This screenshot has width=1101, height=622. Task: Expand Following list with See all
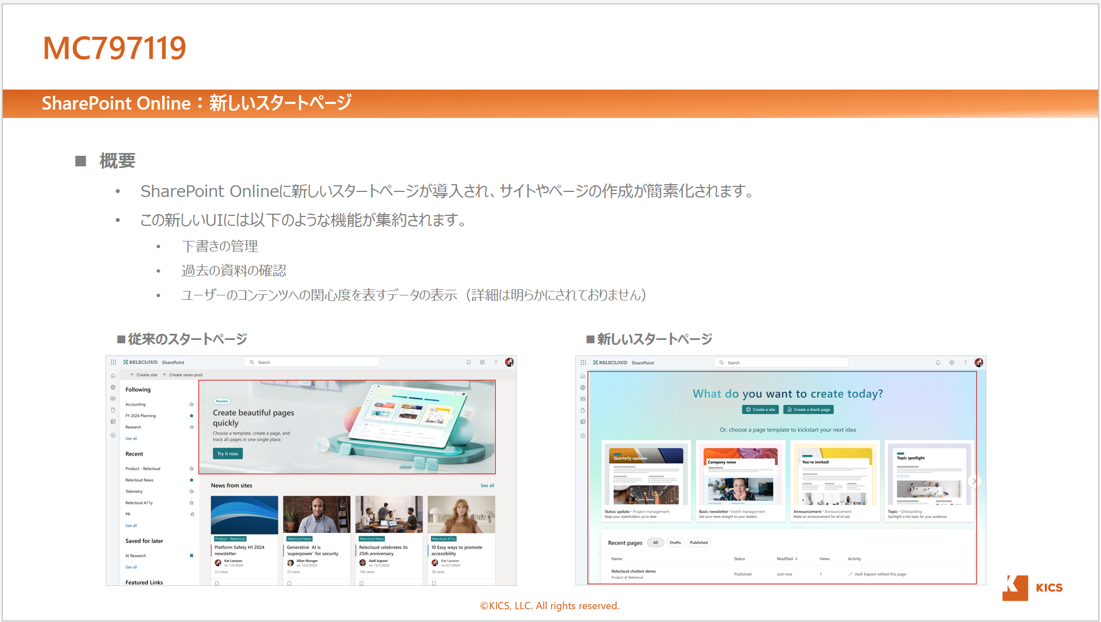pos(131,438)
